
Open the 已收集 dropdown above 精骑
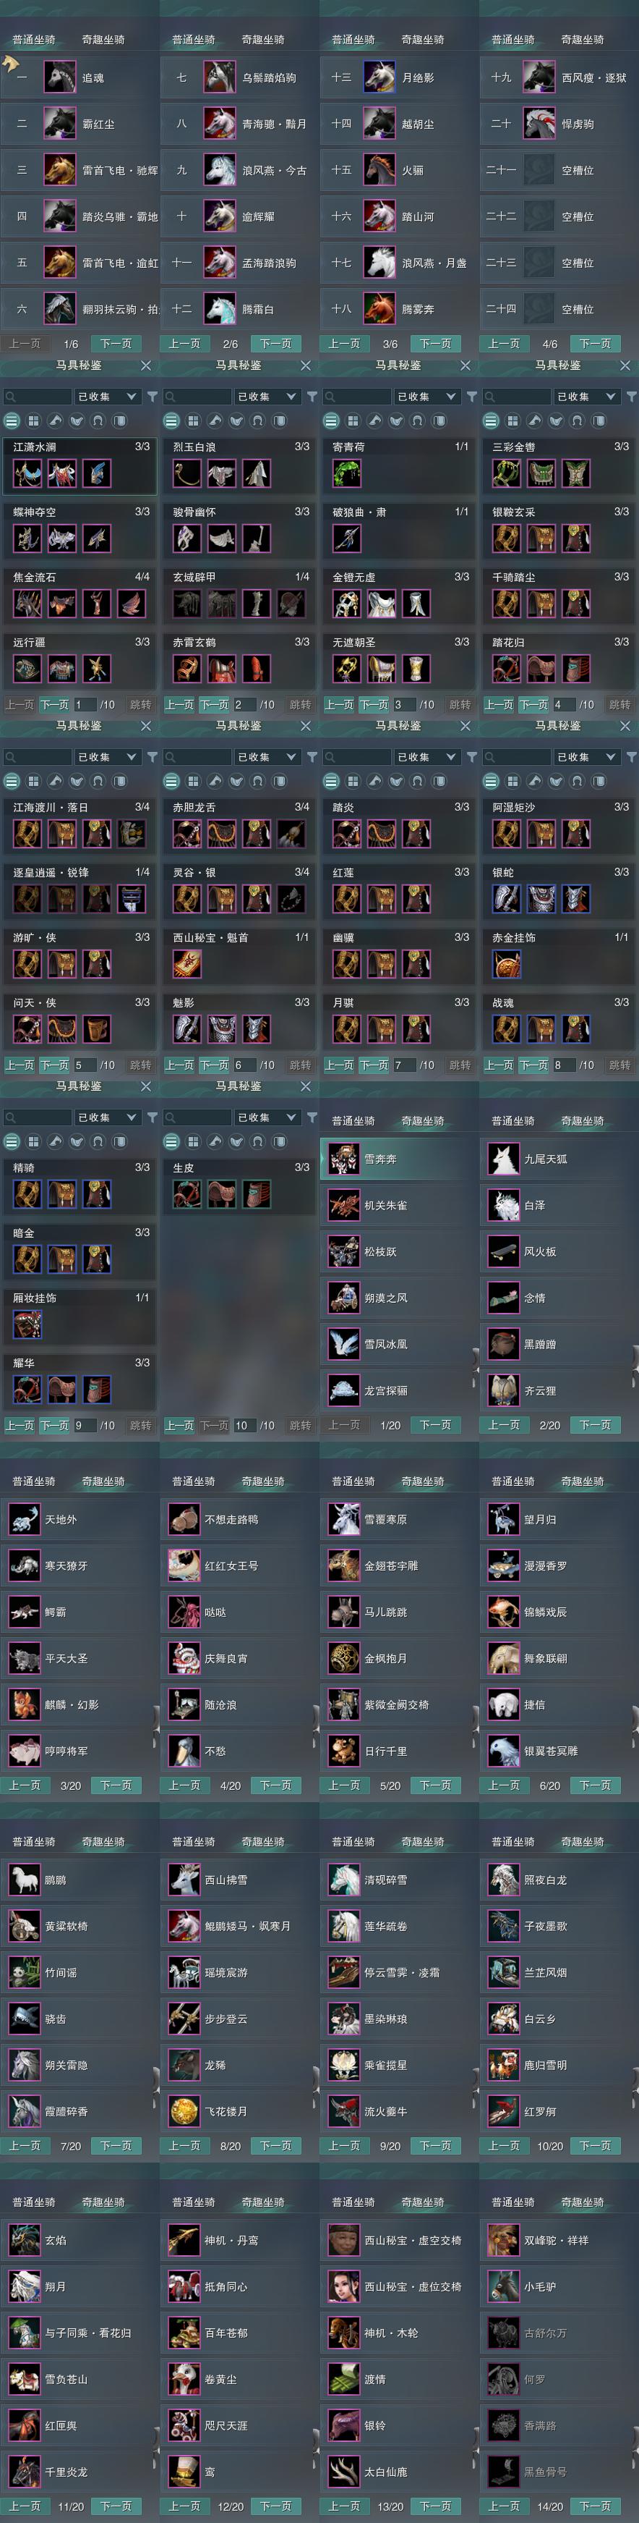click(108, 1117)
